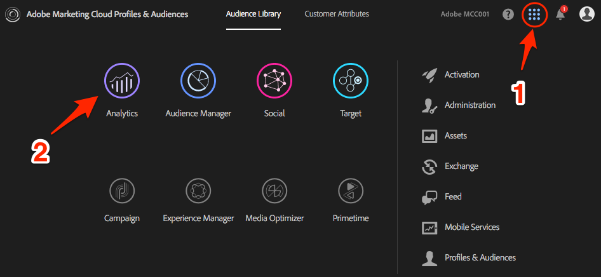Open the Profiles & Audiences link

click(x=480, y=257)
